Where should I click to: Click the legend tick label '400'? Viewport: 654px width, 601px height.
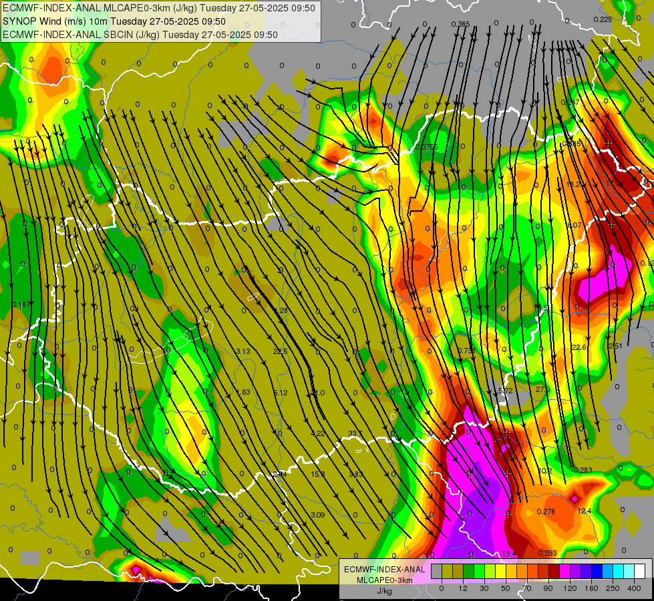pos(634,588)
